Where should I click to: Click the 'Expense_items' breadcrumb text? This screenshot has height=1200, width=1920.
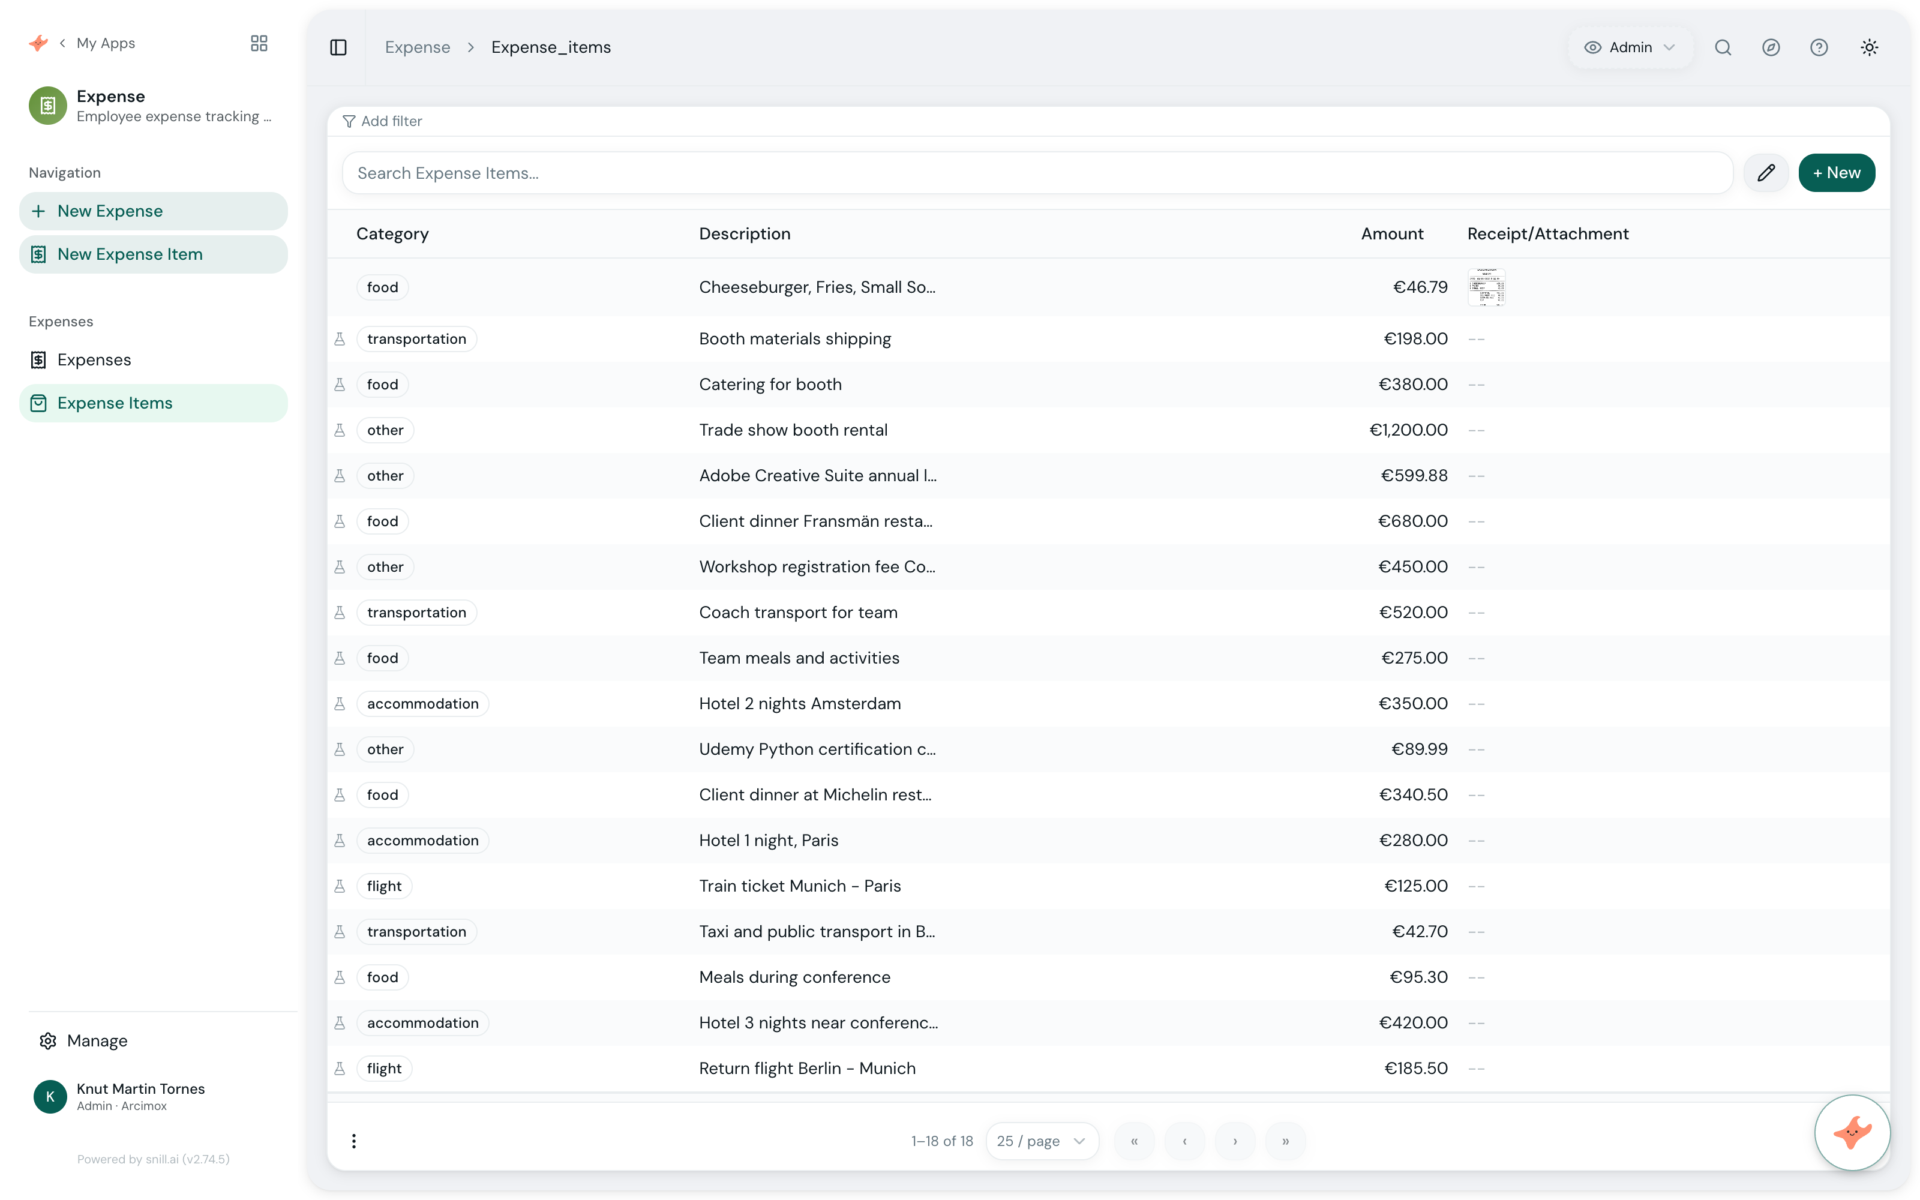551,47
